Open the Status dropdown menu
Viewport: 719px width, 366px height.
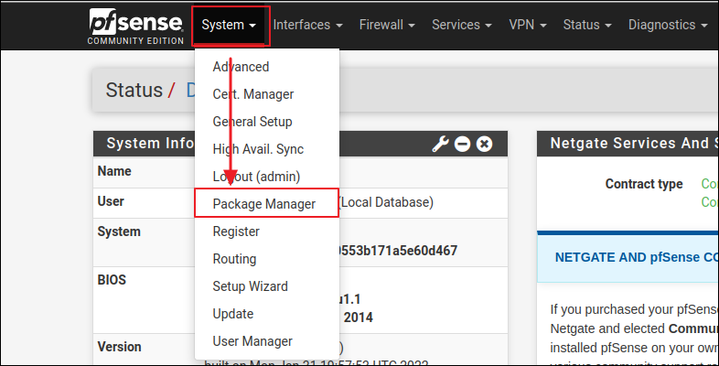pyautogui.click(x=587, y=25)
